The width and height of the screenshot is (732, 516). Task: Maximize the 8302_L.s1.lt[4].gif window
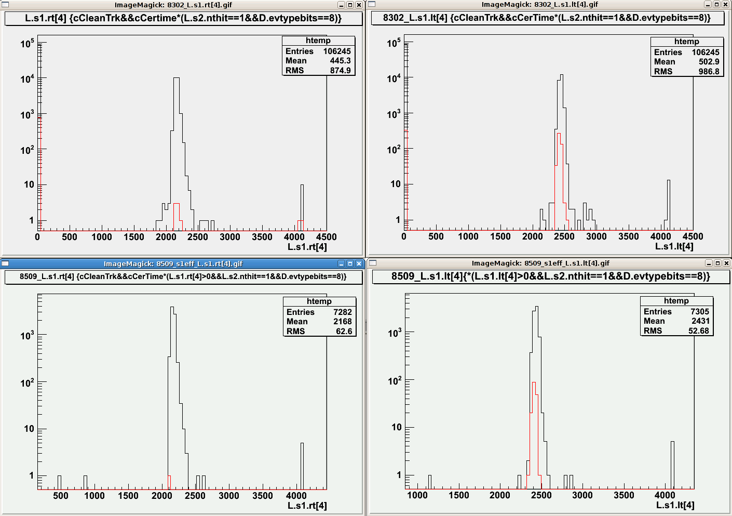pos(717,4)
